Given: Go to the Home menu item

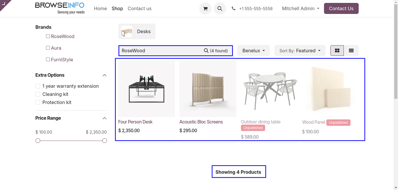Looking at the screenshot, I should pyautogui.click(x=100, y=9).
